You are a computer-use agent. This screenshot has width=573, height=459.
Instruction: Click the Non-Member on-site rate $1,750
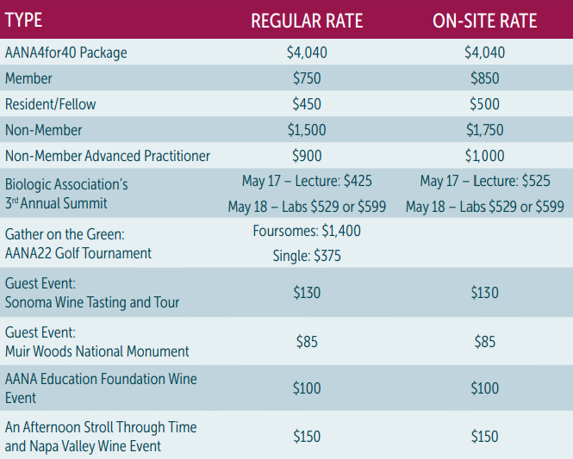[484, 130]
